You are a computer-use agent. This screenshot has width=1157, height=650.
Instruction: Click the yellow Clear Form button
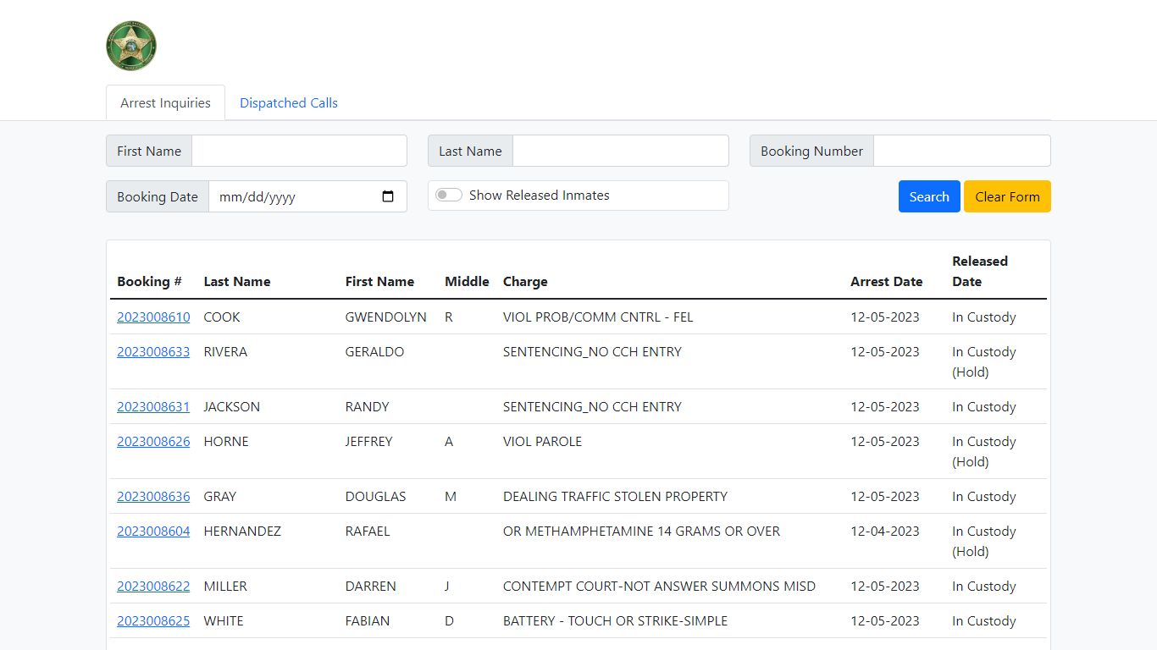point(1007,196)
